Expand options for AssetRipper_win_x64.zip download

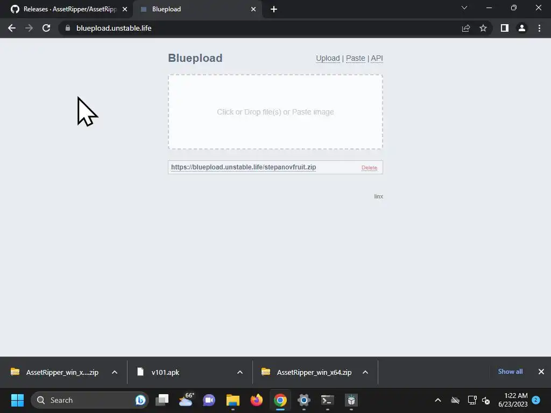click(365, 372)
